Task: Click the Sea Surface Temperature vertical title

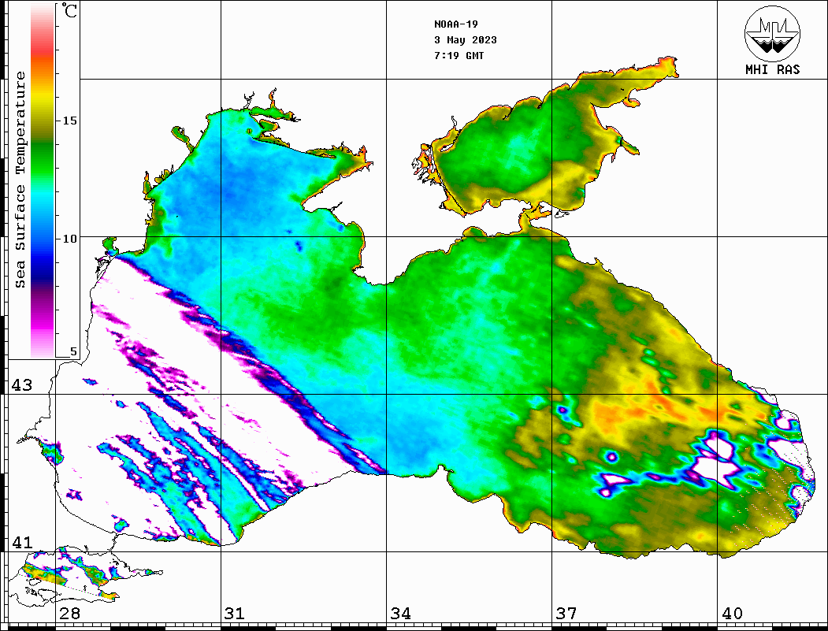Action: pyautogui.click(x=20, y=180)
